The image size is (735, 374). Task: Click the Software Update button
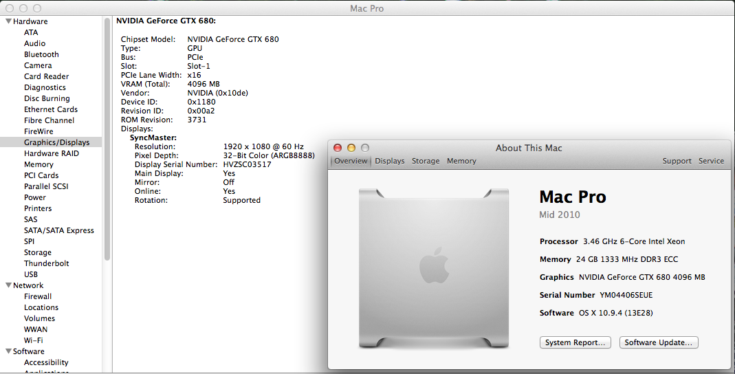click(x=659, y=342)
